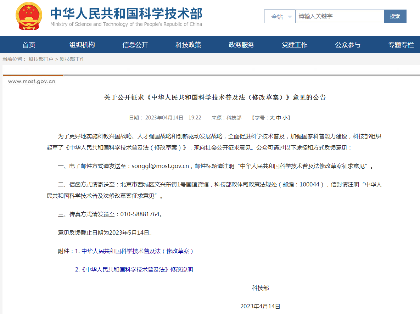This screenshot has height=314, width=420.
Task: Click 科技部门户 breadcrumb link
Action: [x=41, y=60]
